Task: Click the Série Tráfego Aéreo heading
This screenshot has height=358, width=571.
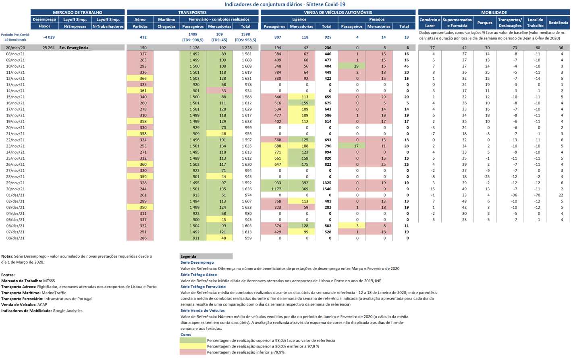Action: (x=199, y=275)
